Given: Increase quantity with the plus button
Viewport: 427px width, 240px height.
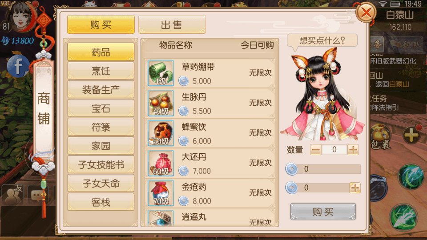Looking at the screenshot, I should pyautogui.click(x=353, y=150).
